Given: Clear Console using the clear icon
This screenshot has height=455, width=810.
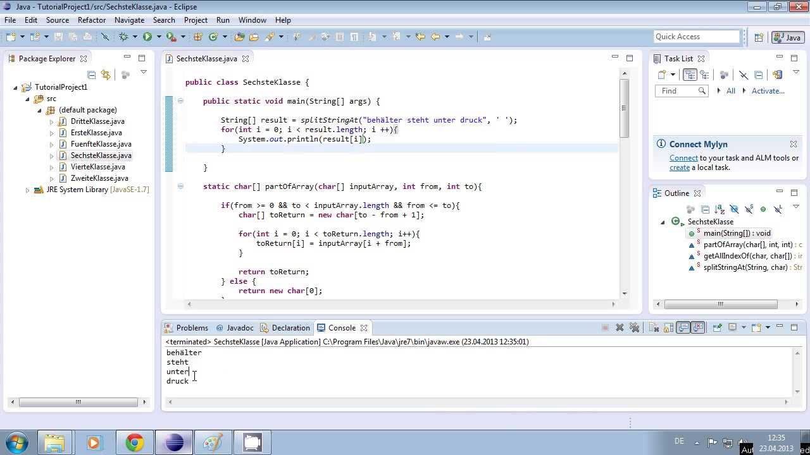Looking at the screenshot, I should pyautogui.click(x=654, y=327).
